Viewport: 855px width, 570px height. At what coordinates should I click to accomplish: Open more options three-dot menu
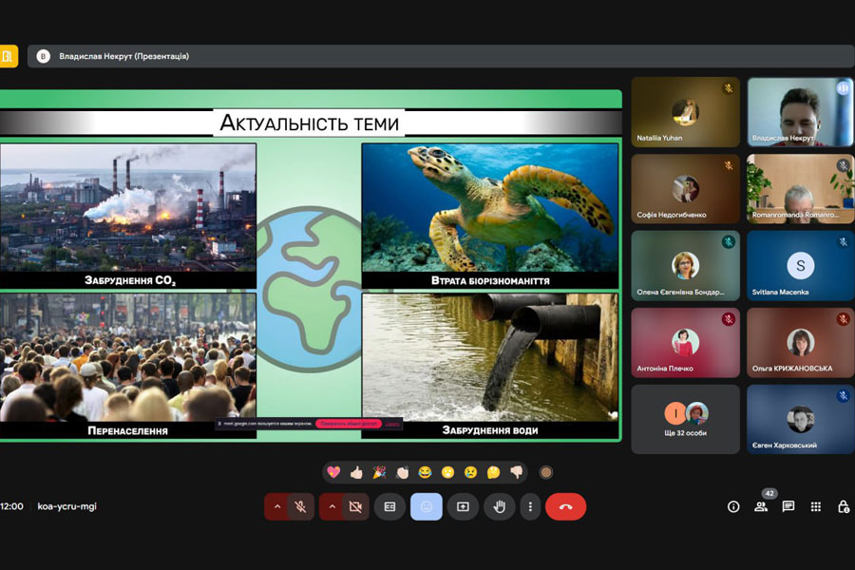coord(530,506)
